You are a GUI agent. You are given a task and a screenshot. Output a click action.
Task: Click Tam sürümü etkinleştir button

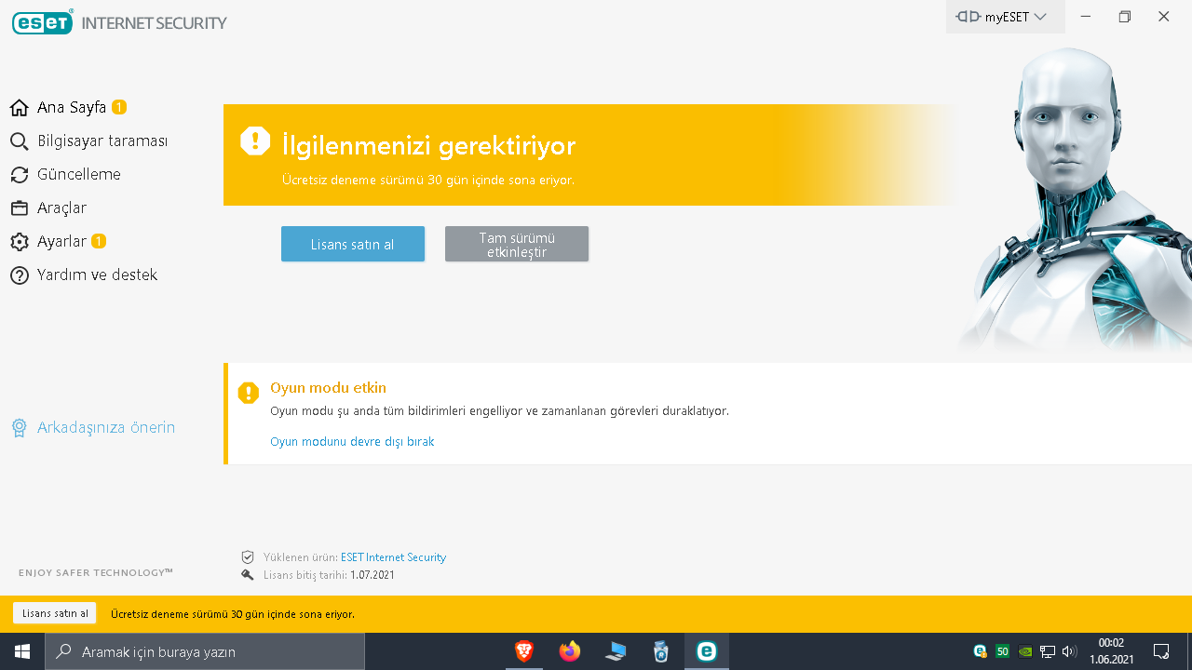click(517, 244)
